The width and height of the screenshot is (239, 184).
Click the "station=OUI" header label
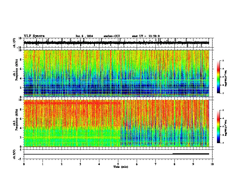tap(112, 36)
